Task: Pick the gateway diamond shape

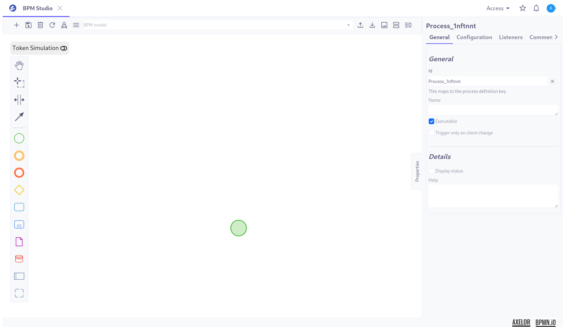Action: tap(19, 190)
